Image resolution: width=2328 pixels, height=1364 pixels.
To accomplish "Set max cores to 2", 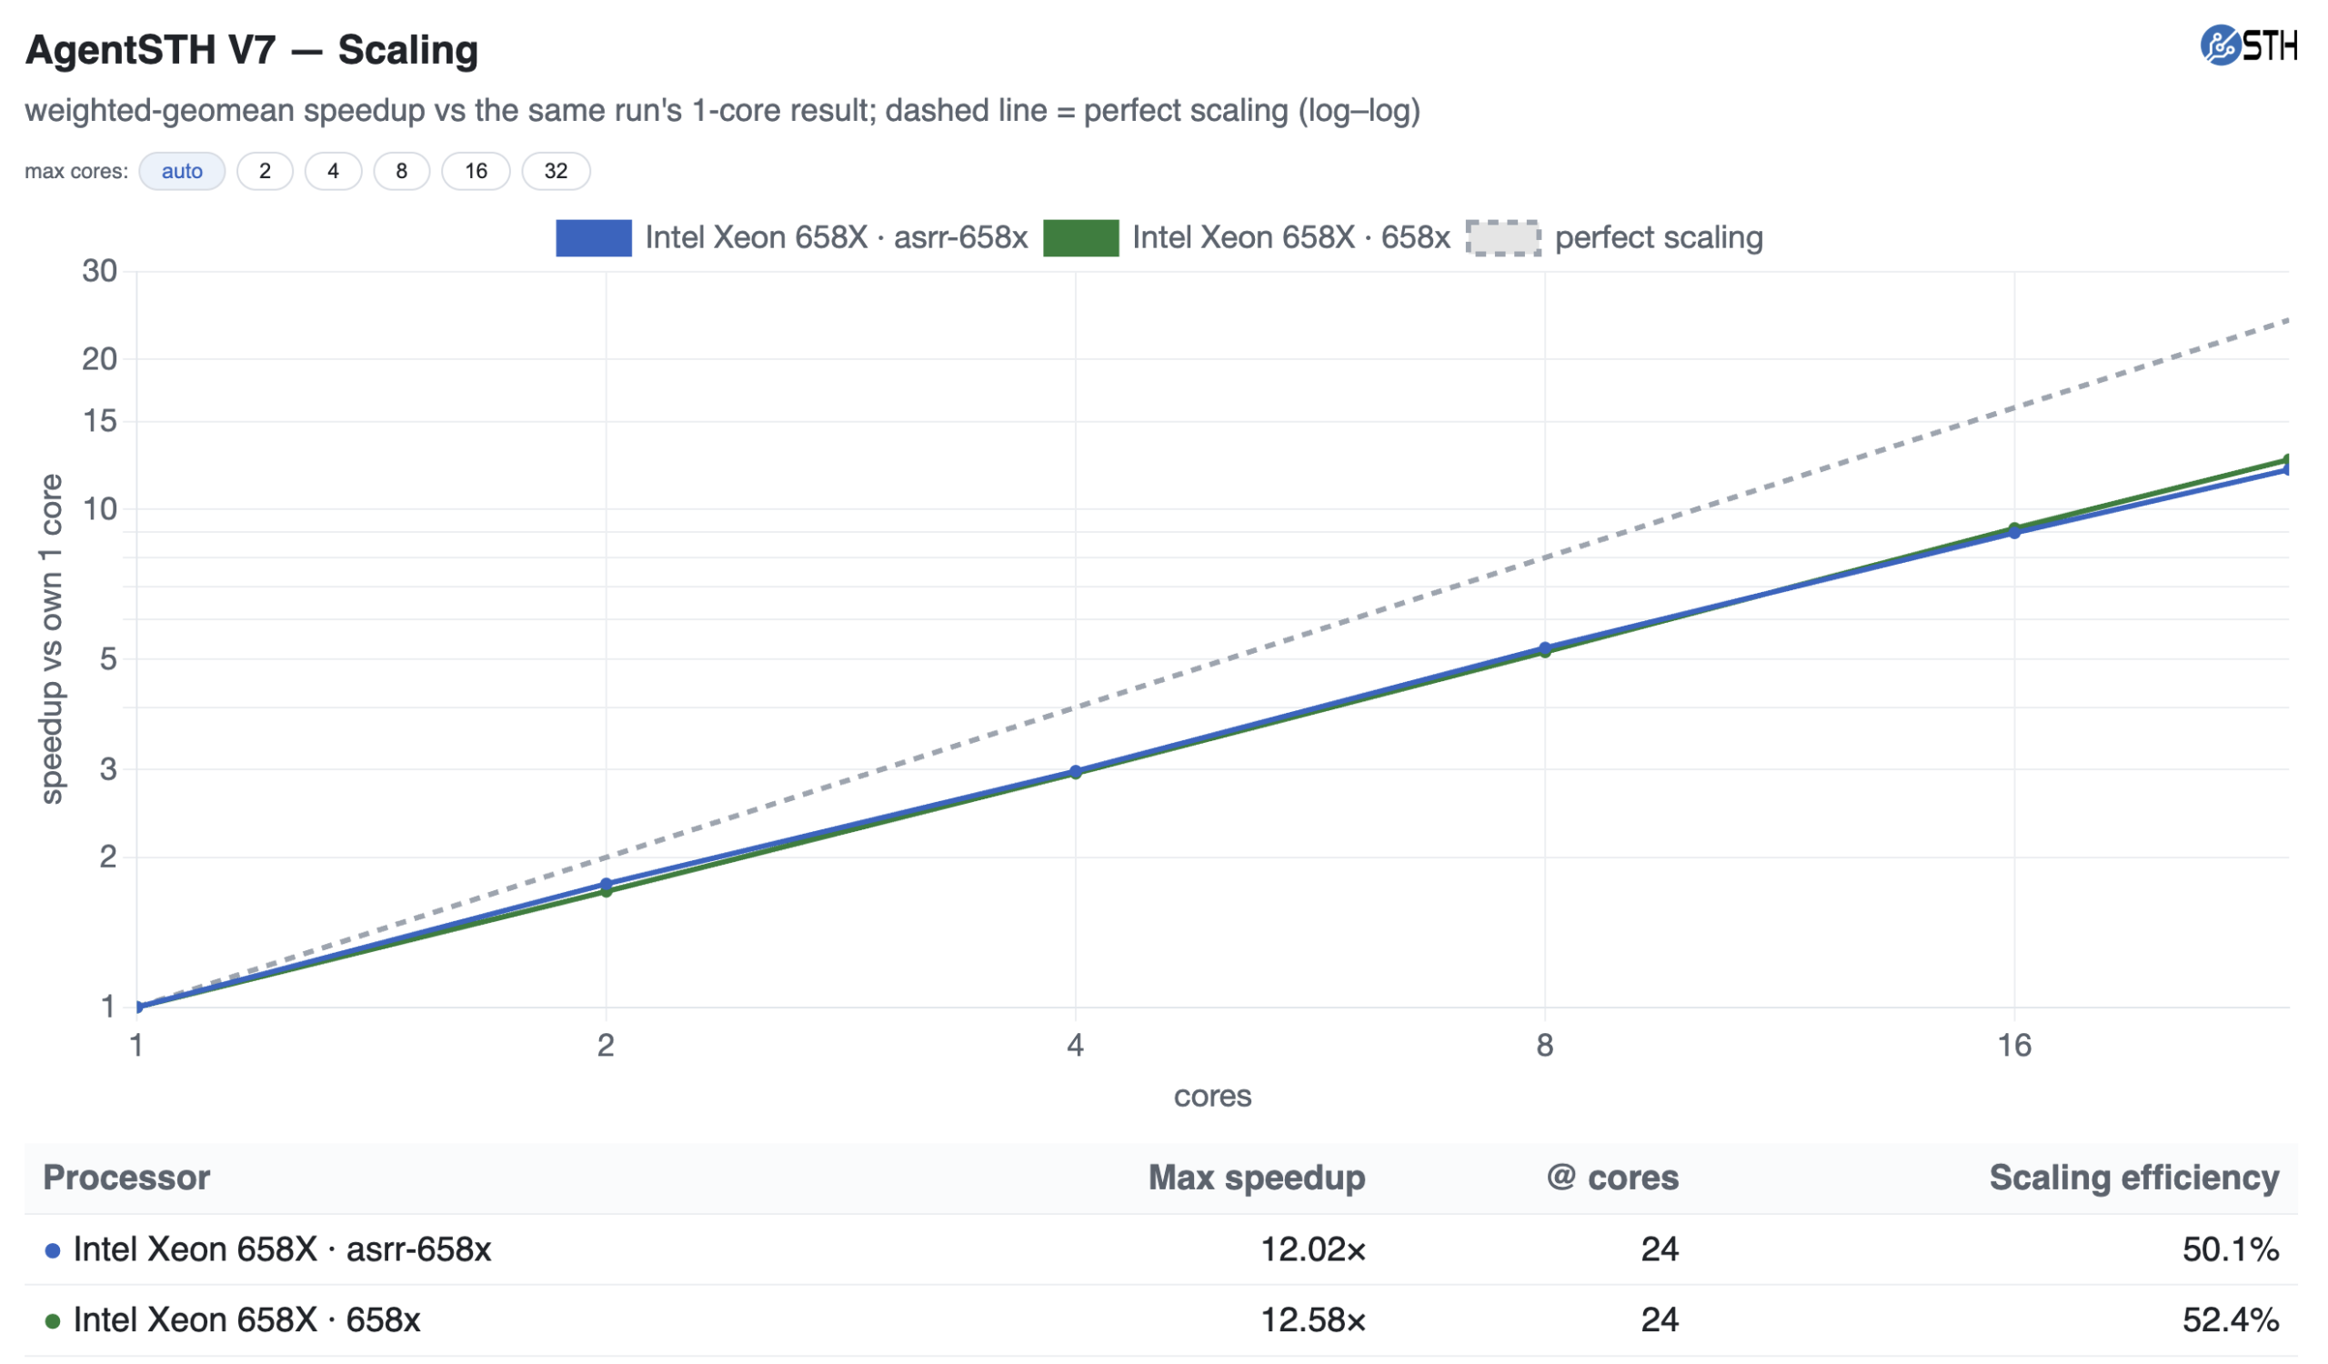I will coord(266,171).
